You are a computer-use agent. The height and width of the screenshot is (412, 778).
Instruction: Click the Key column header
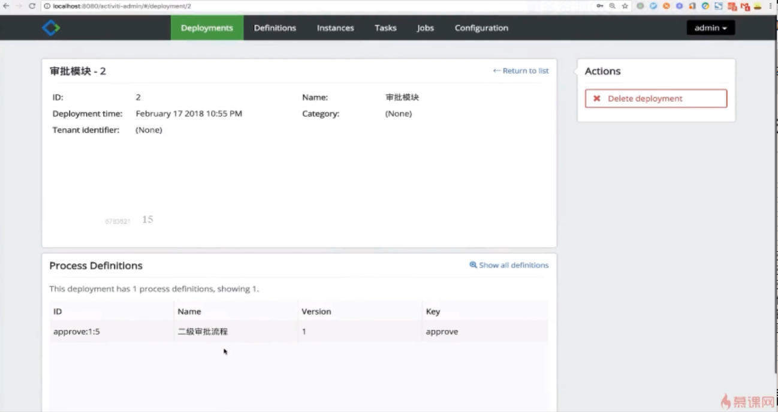click(x=433, y=311)
